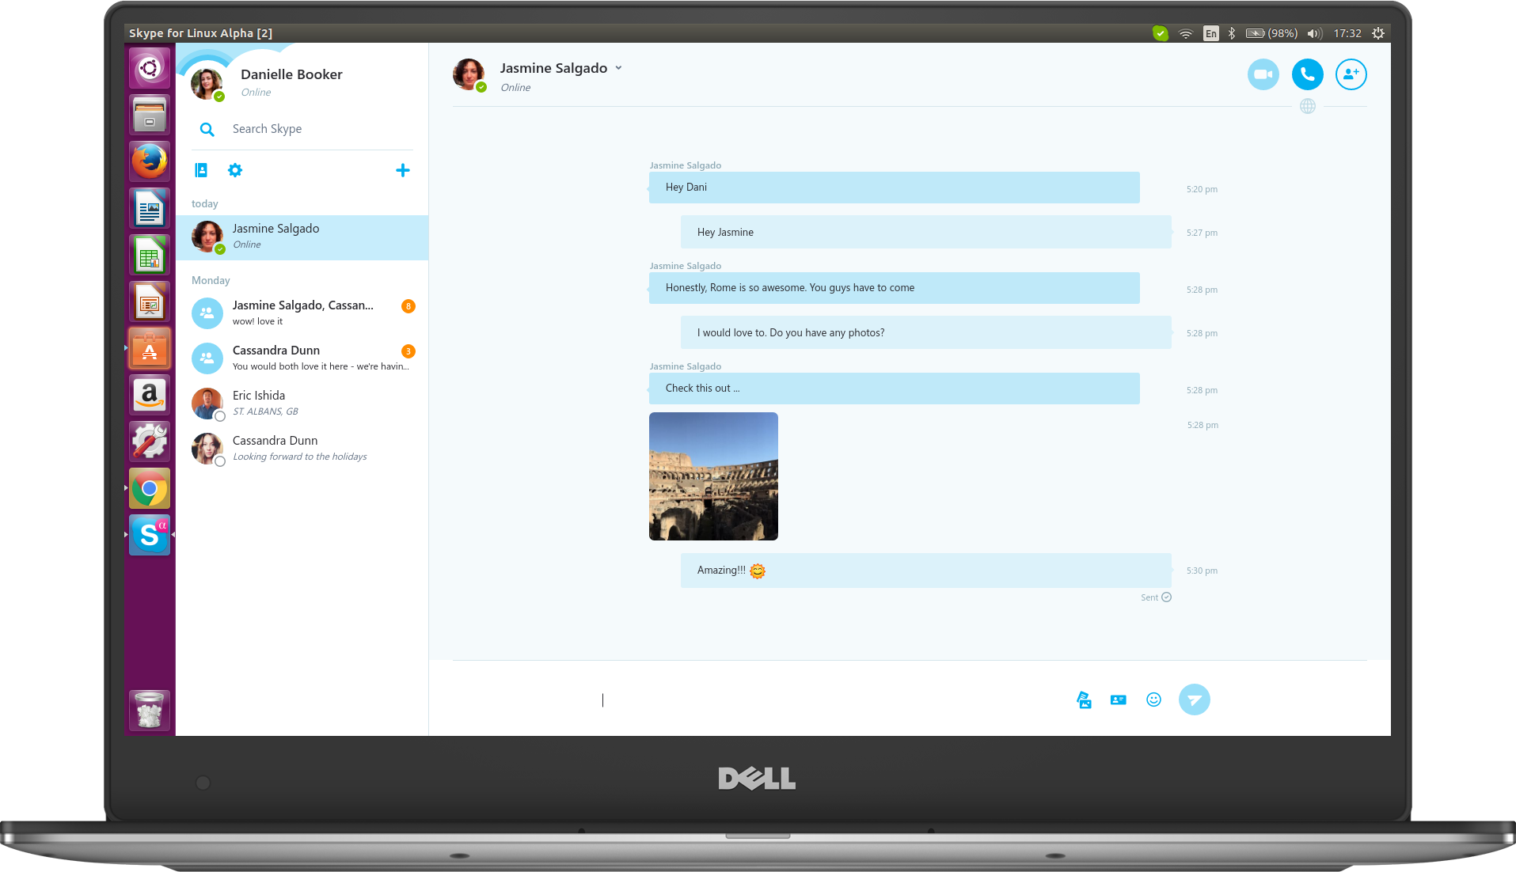Launch Firefox from the dock
This screenshot has height=872, width=1516.
pyautogui.click(x=150, y=162)
